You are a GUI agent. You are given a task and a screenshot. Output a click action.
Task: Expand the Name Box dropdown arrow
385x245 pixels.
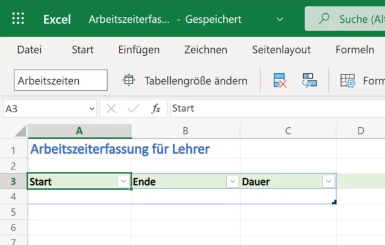coord(91,109)
